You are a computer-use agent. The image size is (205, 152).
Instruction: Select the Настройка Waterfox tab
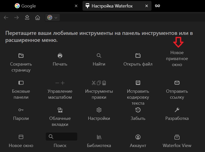117,6
